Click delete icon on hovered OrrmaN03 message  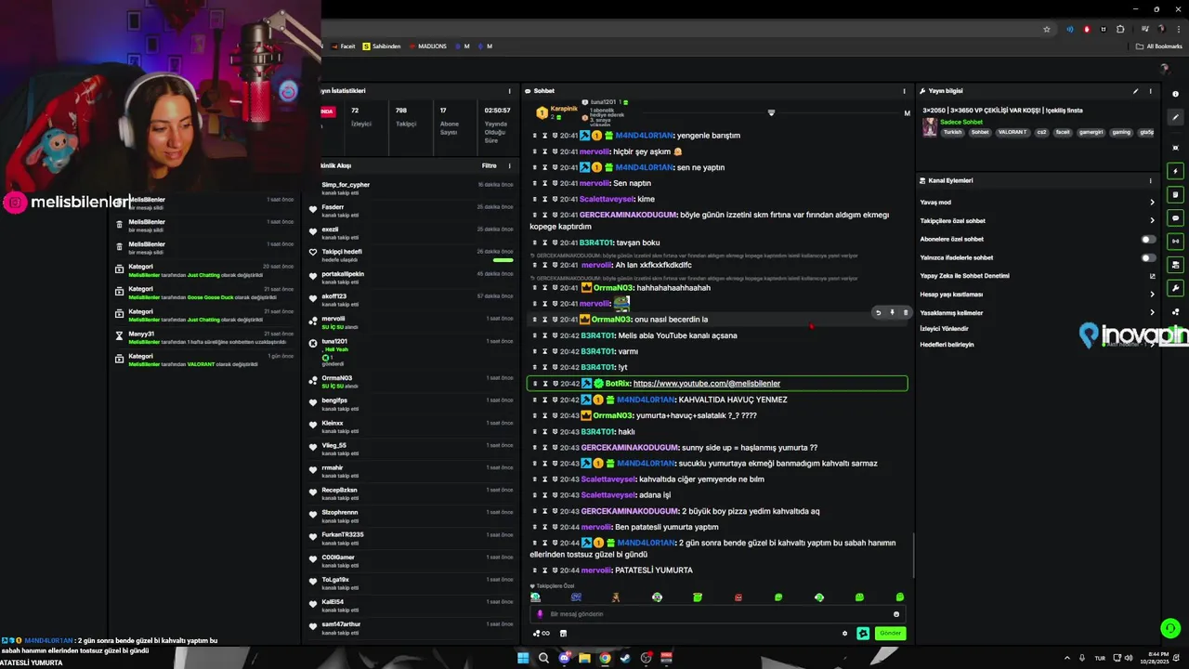coord(906,312)
